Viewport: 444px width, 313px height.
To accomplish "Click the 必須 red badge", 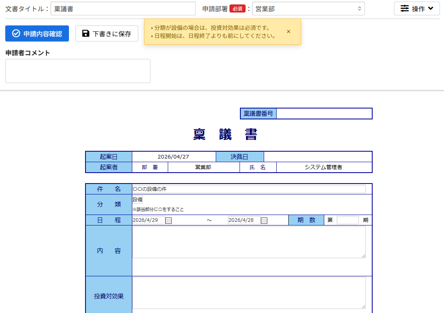I will [237, 9].
